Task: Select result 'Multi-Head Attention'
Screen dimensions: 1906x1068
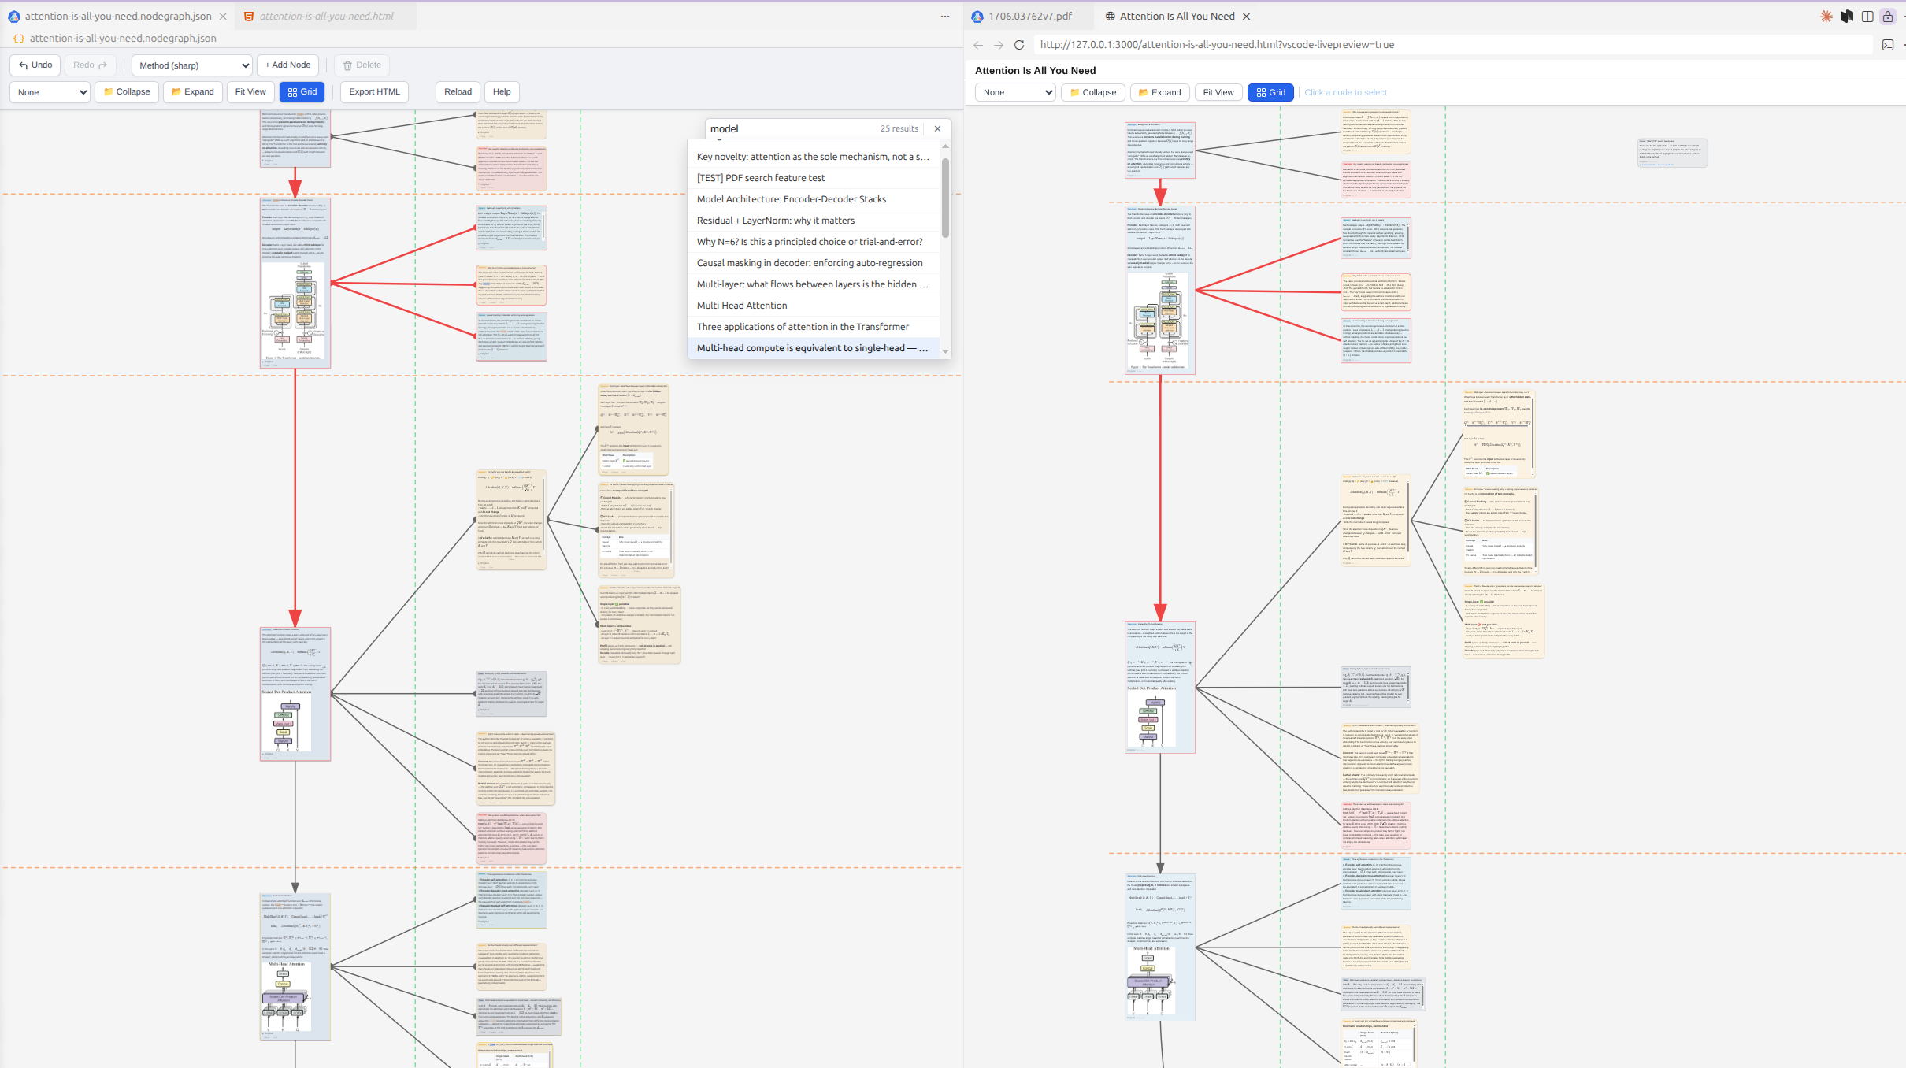Action: coord(814,306)
